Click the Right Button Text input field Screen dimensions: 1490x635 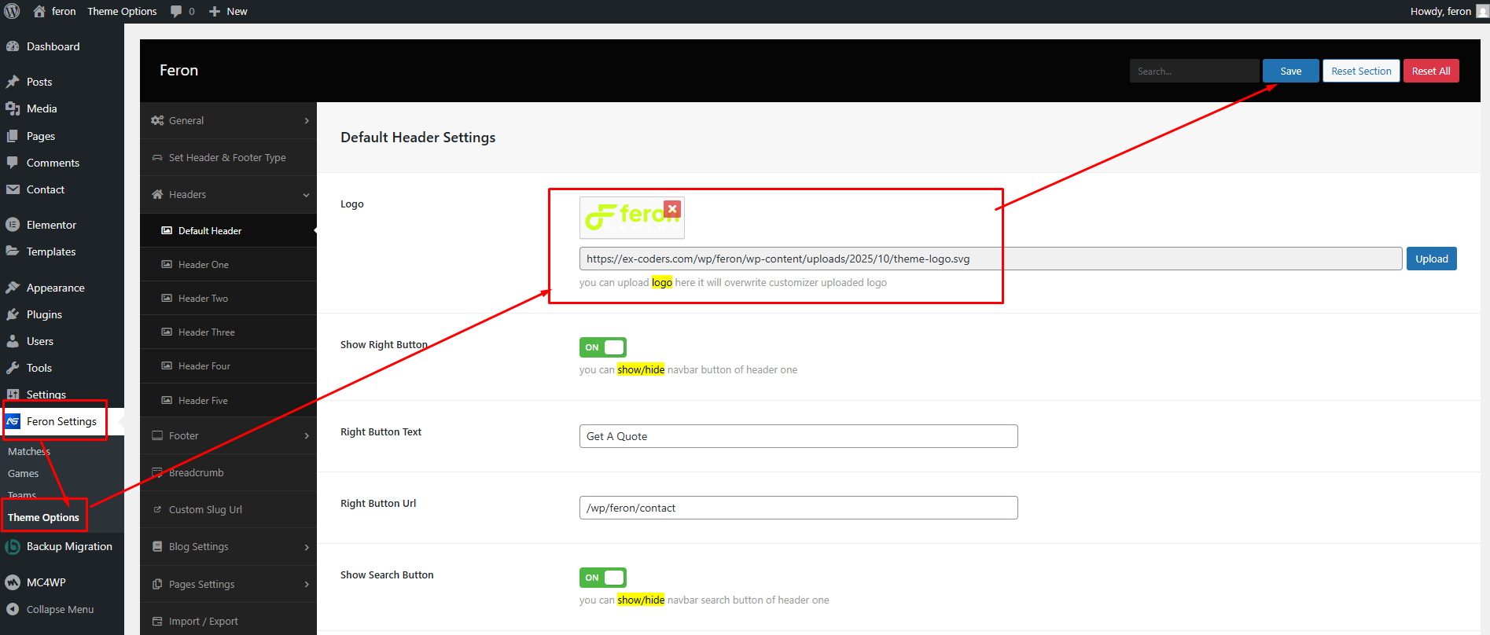point(798,436)
